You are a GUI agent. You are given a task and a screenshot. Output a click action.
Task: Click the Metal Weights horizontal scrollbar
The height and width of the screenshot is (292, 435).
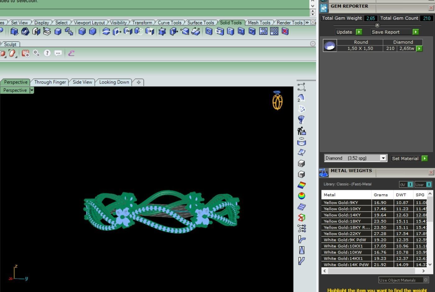pos(374,271)
